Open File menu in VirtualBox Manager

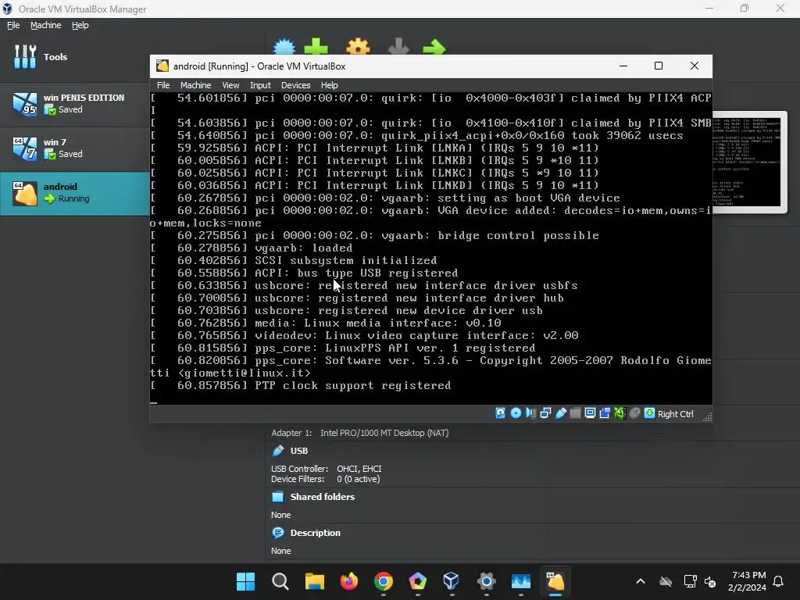point(13,25)
